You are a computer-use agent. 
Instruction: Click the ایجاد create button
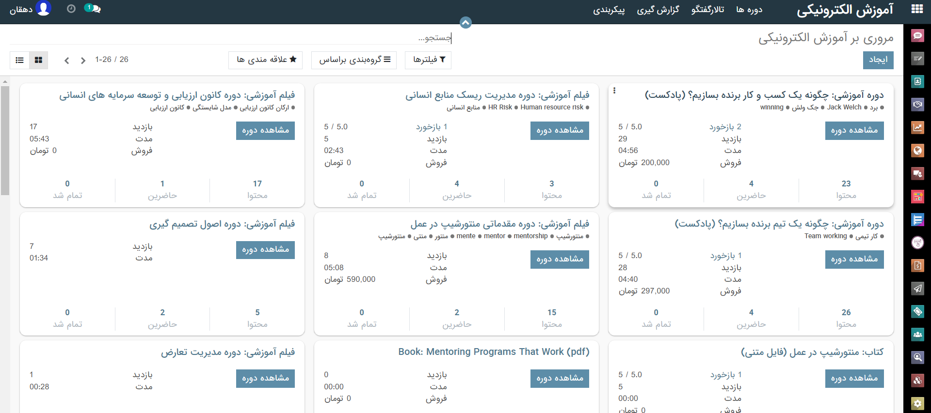coord(878,60)
